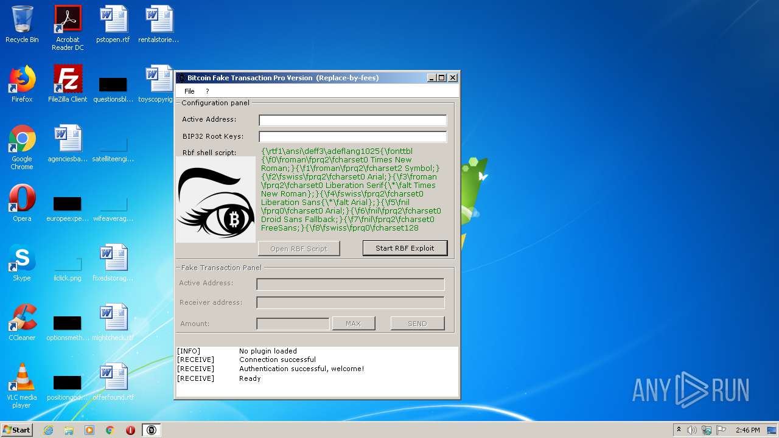Maximize the Bitcoin Fake Transaction window
Viewport: 779px width, 438px height.
pyautogui.click(x=442, y=78)
